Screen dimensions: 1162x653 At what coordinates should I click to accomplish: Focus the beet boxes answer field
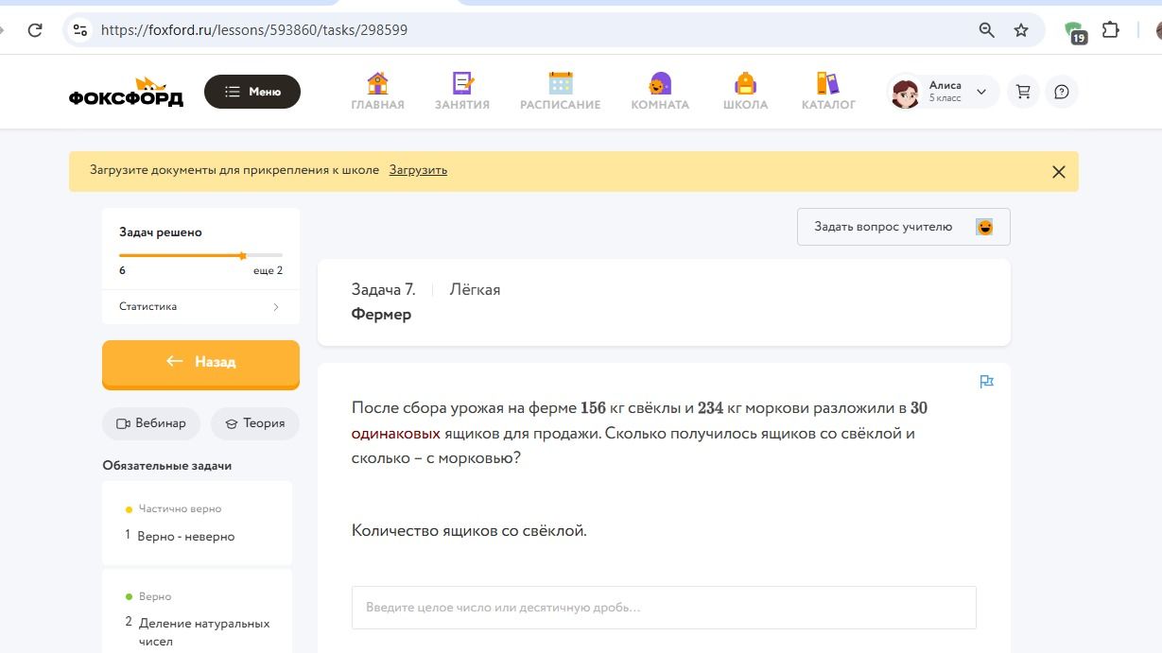click(664, 608)
